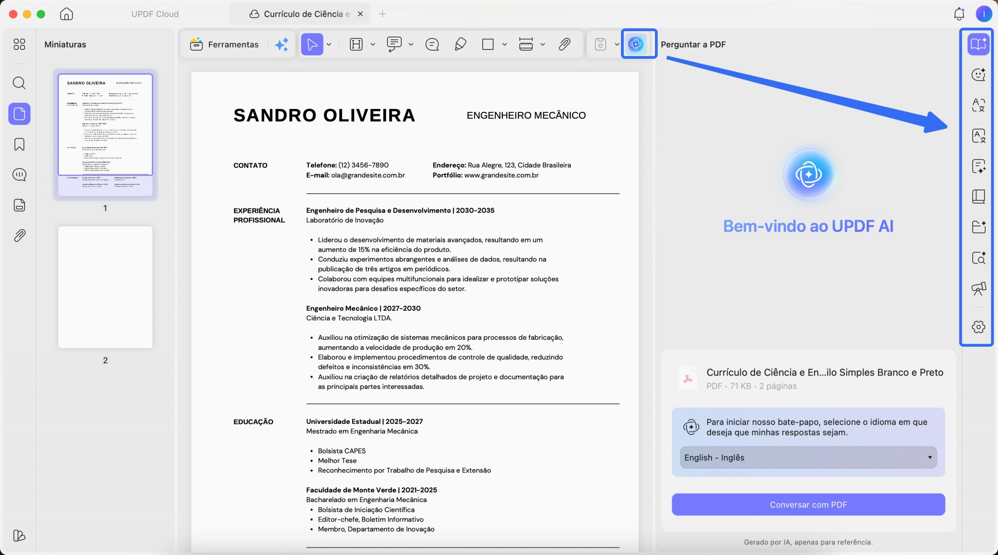998x555 pixels.
Task: Open the notifications bell
Action: [x=959, y=14]
